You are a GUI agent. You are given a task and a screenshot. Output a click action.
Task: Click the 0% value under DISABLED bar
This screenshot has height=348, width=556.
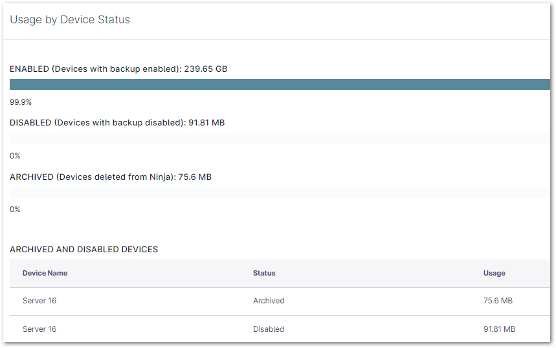pos(16,156)
